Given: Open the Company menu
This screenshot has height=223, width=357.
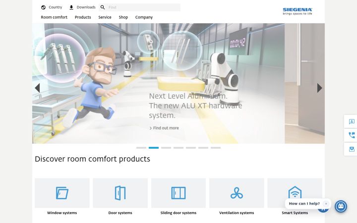Looking at the screenshot, I should [x=144, y=17].
